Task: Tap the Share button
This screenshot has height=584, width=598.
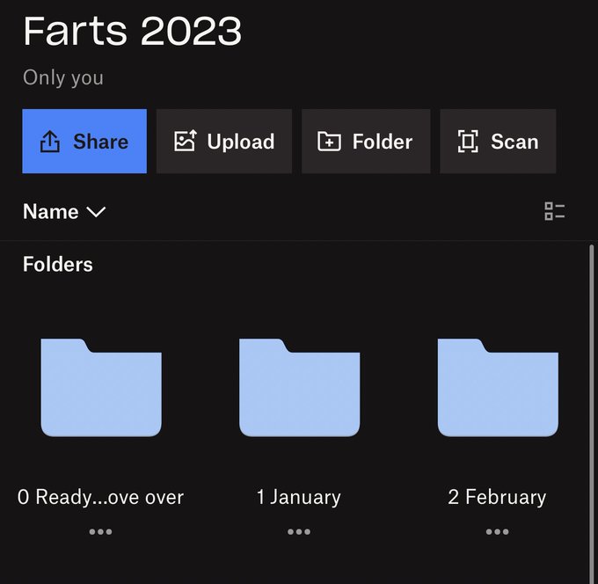Action: pos(84,141)
